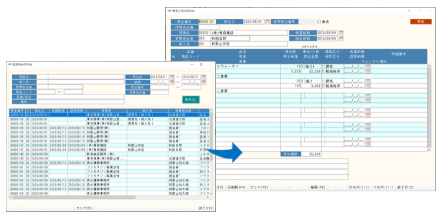Click 行削除(F4) in order entry window
441x220 pixels.
[x=236, y=187]
